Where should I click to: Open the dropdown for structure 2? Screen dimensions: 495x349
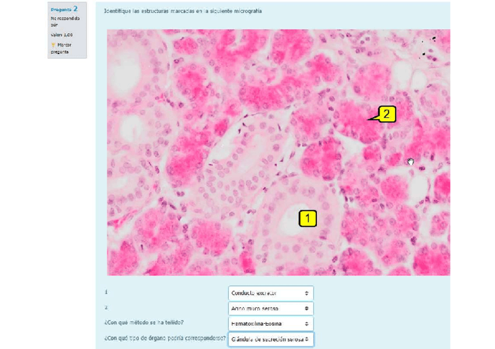[x=270, y=308]
